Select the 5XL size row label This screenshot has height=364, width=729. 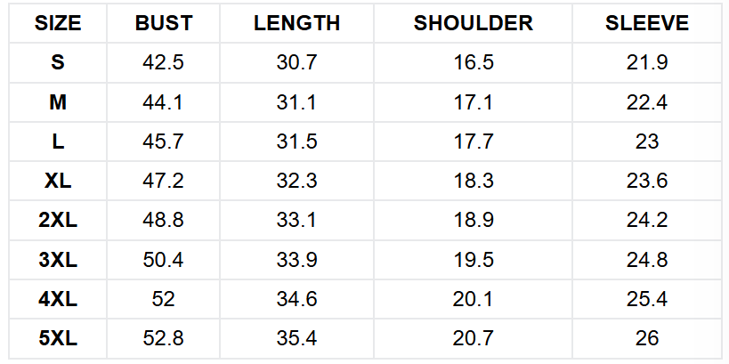pyautogui.click(x=58, y=338)
